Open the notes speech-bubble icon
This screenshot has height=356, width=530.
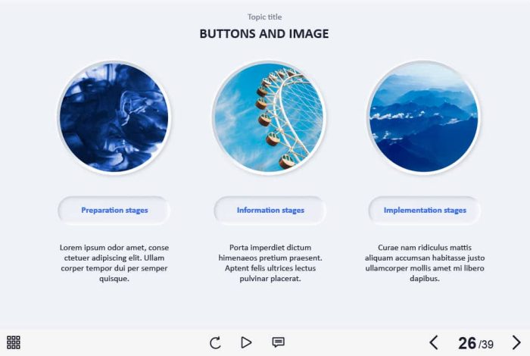pyautogui.click(x=278, y=342)
